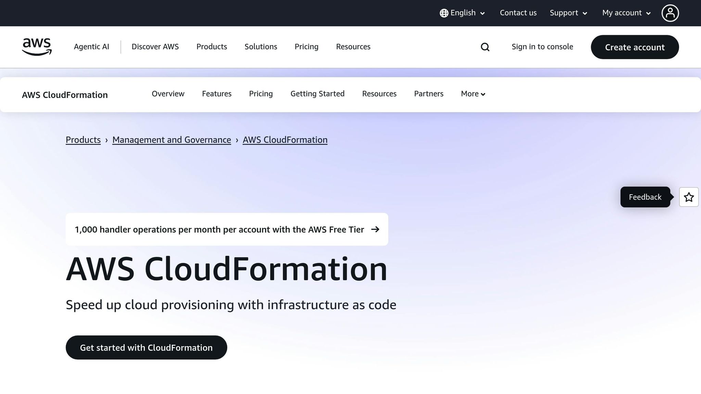Click the Feedback button
This screenshot has width=701, height=394.
(645, 197)
